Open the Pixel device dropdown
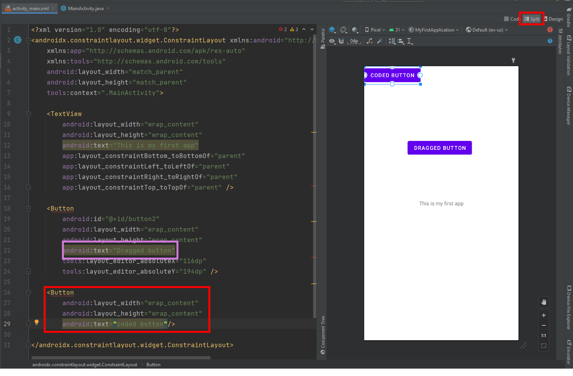The width and height of the screenshot is (573, 376). [x=375, y=30]
